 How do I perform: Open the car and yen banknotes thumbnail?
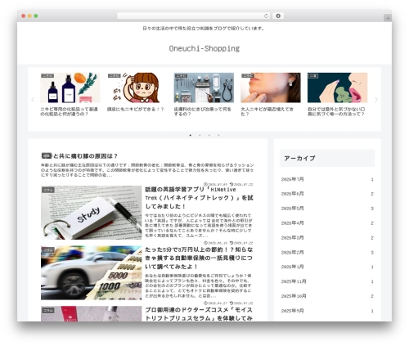92,272
